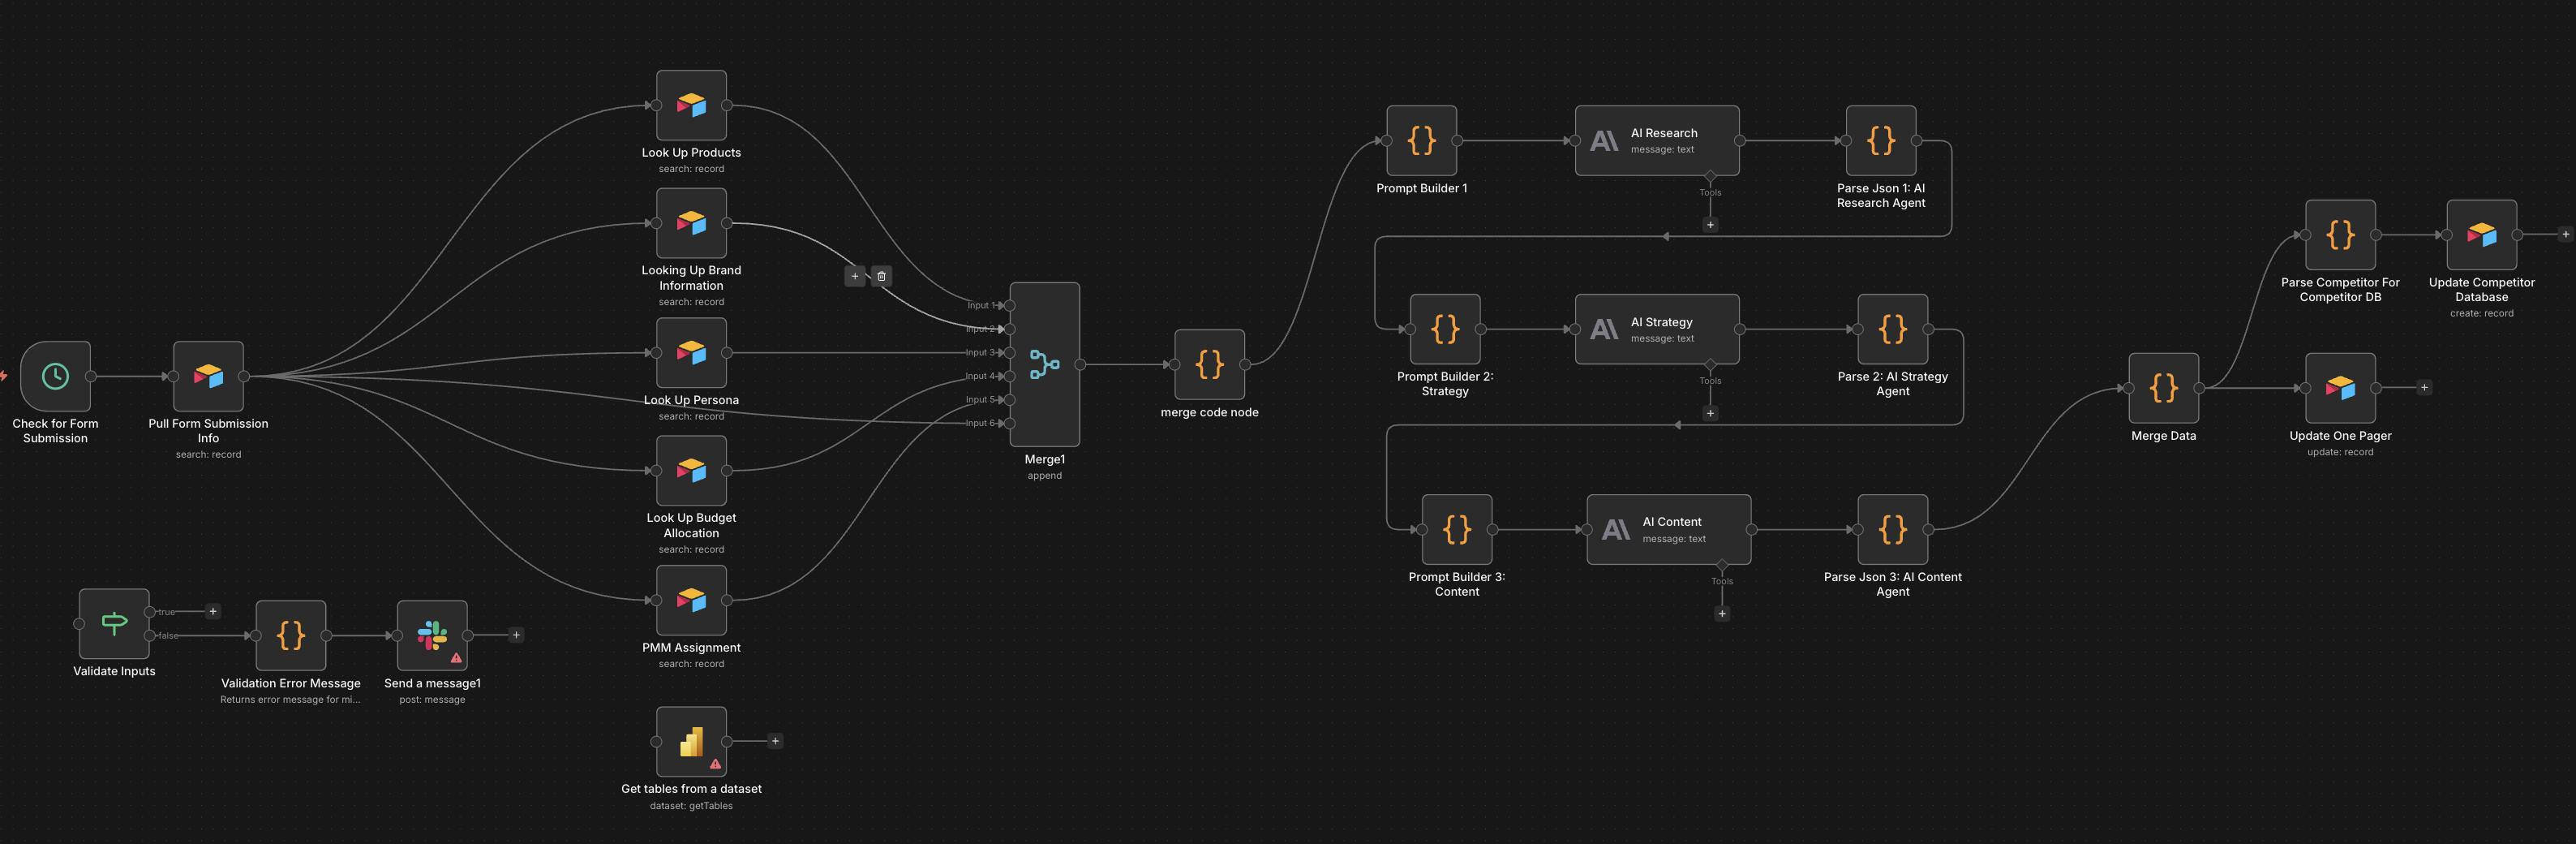
Task: Select the Look Up Persona search node
Action: pos(691,353)
